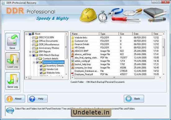
Task: Click the DDR app icon in title bar
Action: tap(3, 3)
